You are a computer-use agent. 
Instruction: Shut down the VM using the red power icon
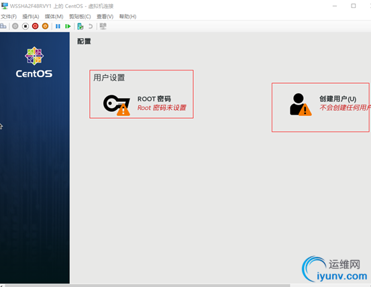pos(36,26)
